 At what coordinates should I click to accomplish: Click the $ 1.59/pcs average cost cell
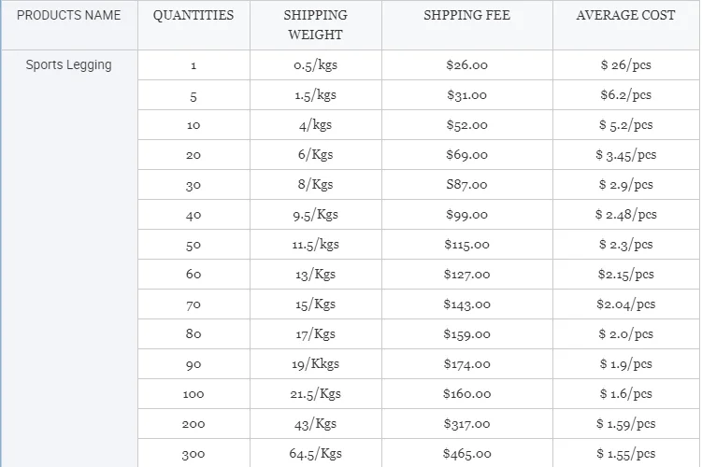[x=625, y=424]
